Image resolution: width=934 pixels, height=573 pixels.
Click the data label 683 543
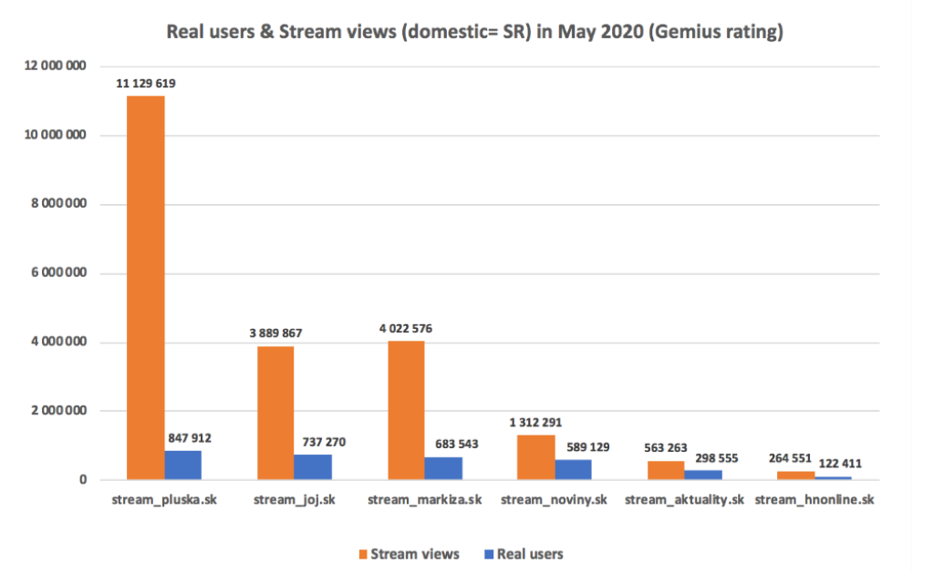coord(457,445)
